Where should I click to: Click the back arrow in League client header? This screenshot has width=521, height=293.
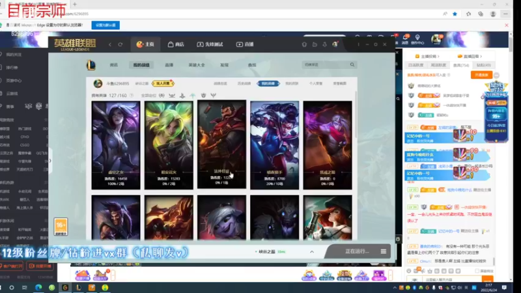coord(110,44)
